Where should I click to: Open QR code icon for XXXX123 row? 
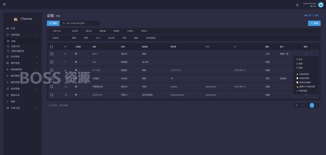pos(76,95)
